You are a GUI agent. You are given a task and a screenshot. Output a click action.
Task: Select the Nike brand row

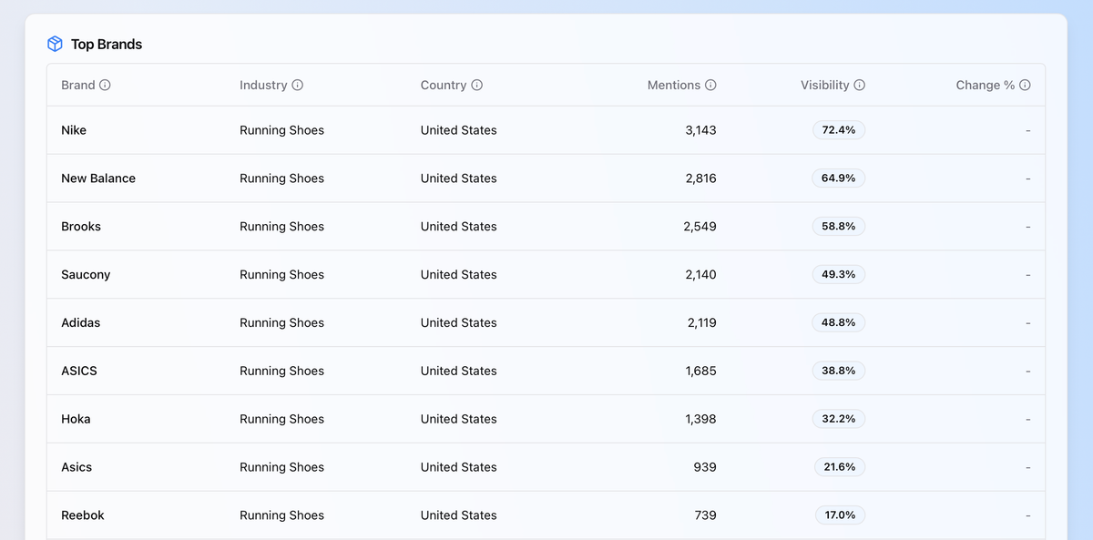point(546,130)
